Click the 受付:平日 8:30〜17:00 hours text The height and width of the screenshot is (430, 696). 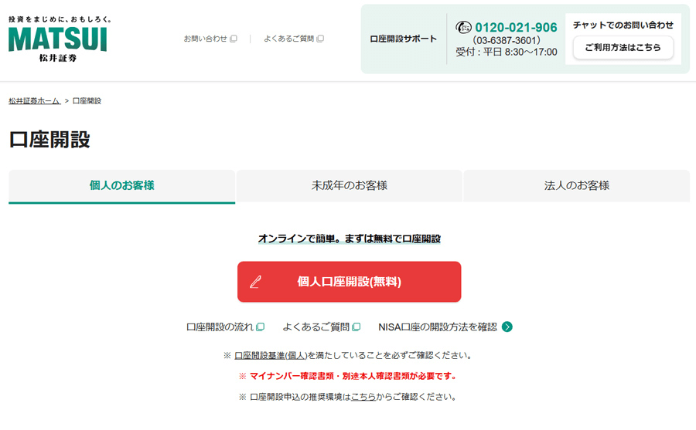pyautogui.click(x=506, y=52)
